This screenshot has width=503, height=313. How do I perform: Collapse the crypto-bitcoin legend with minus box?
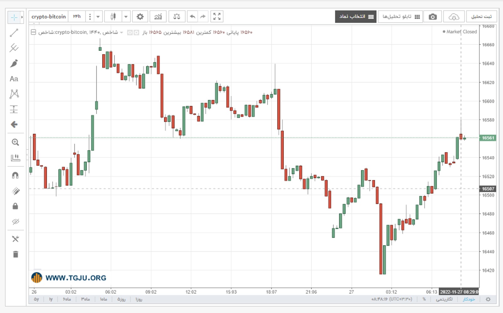[33, 32]
